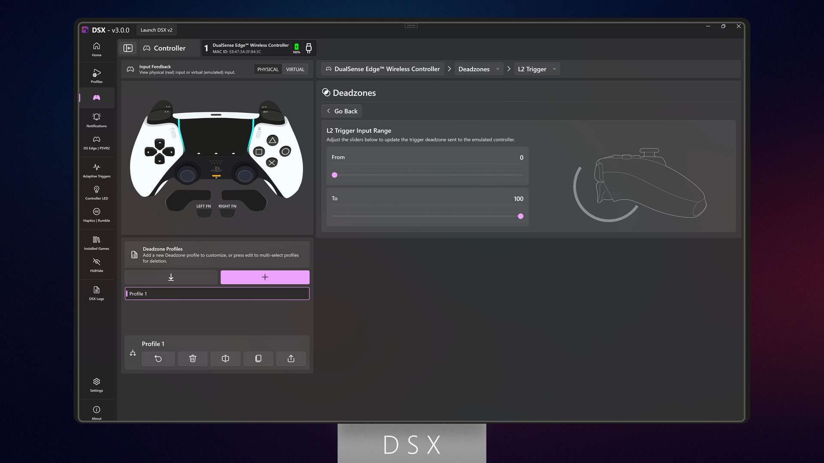
Task: Switch to the Profiles section
Action: pyautogui.click(x=96, y=75)
